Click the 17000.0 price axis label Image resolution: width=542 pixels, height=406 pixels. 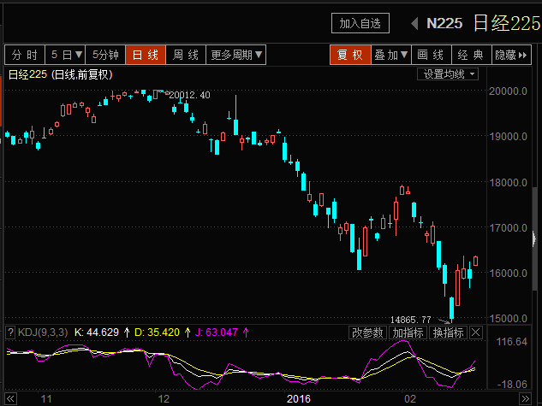tap(508, 228)
